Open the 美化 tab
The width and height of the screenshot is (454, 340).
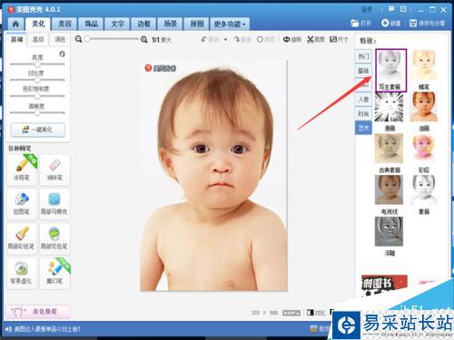[38, 24]
